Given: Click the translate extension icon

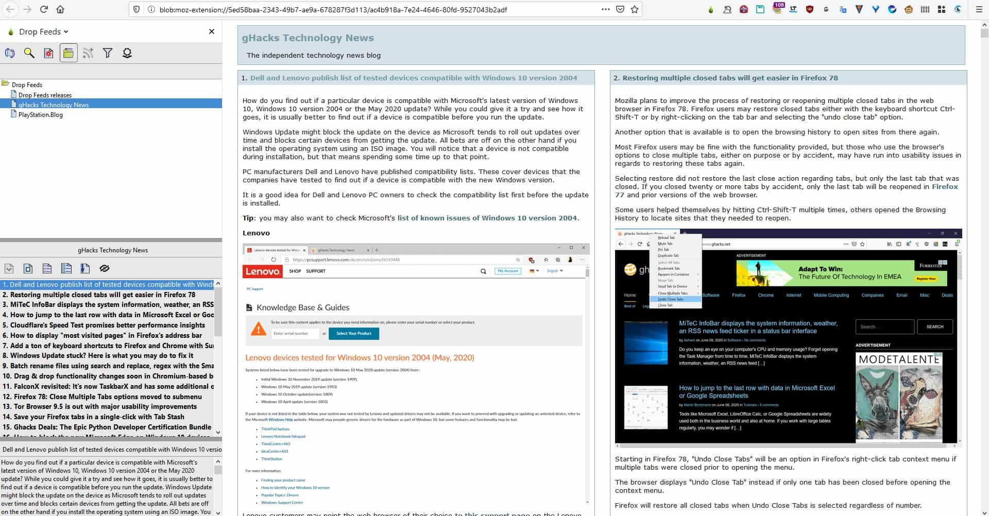Looking at the screenshot, I should click(x=843, y=9).
